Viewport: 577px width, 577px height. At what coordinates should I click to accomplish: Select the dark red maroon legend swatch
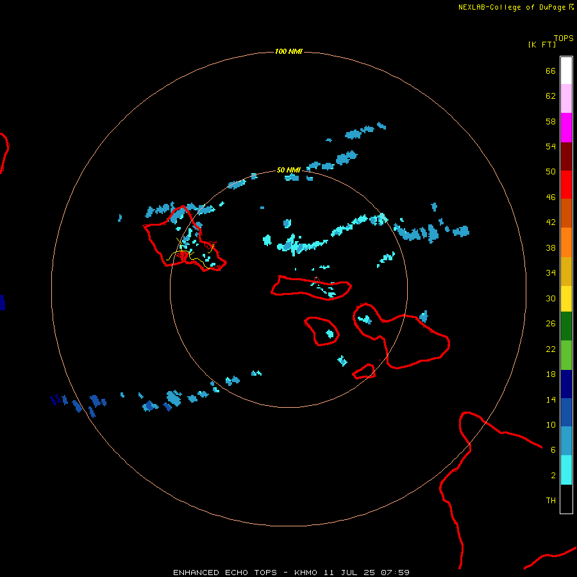coord(566,156)
